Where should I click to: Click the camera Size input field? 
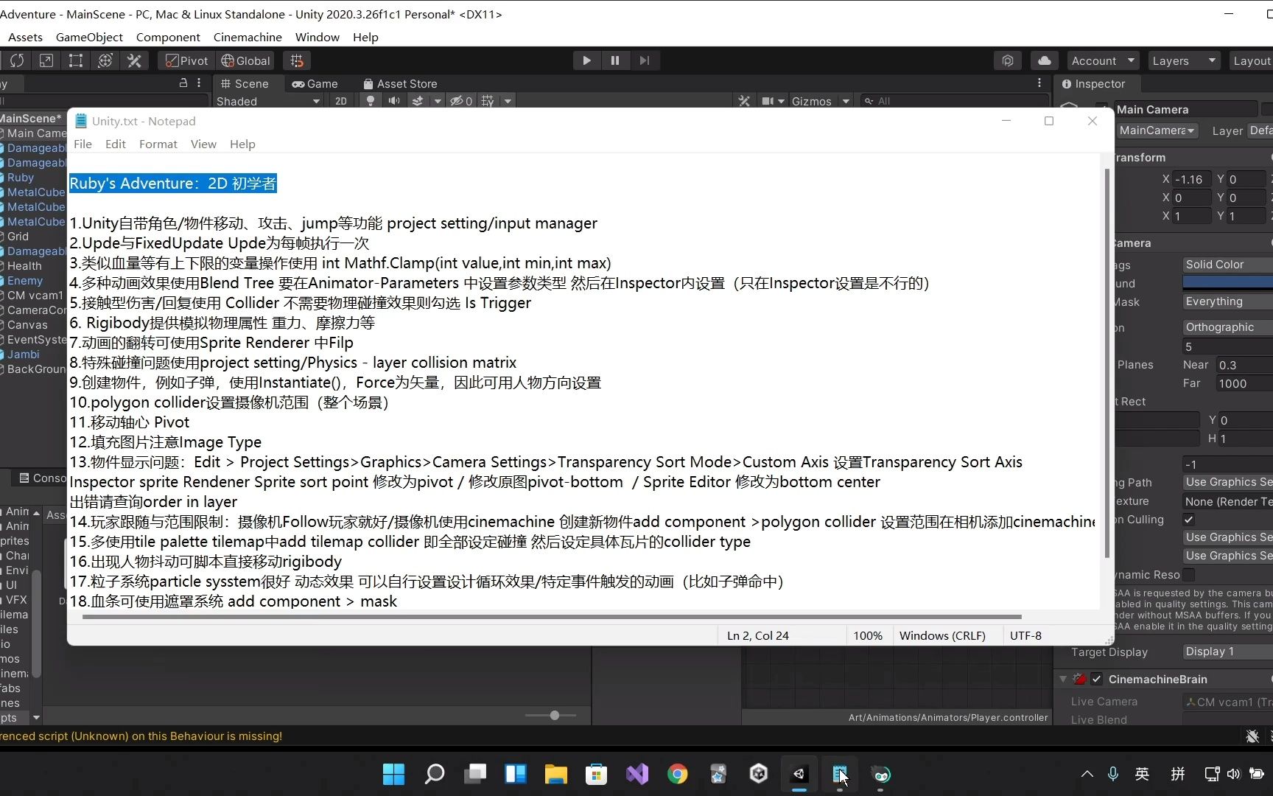pos(1227,346)
